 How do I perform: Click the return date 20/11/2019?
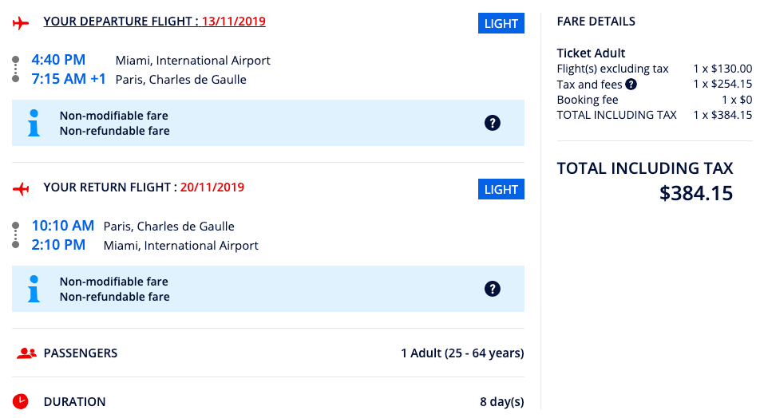coord(212,187)
